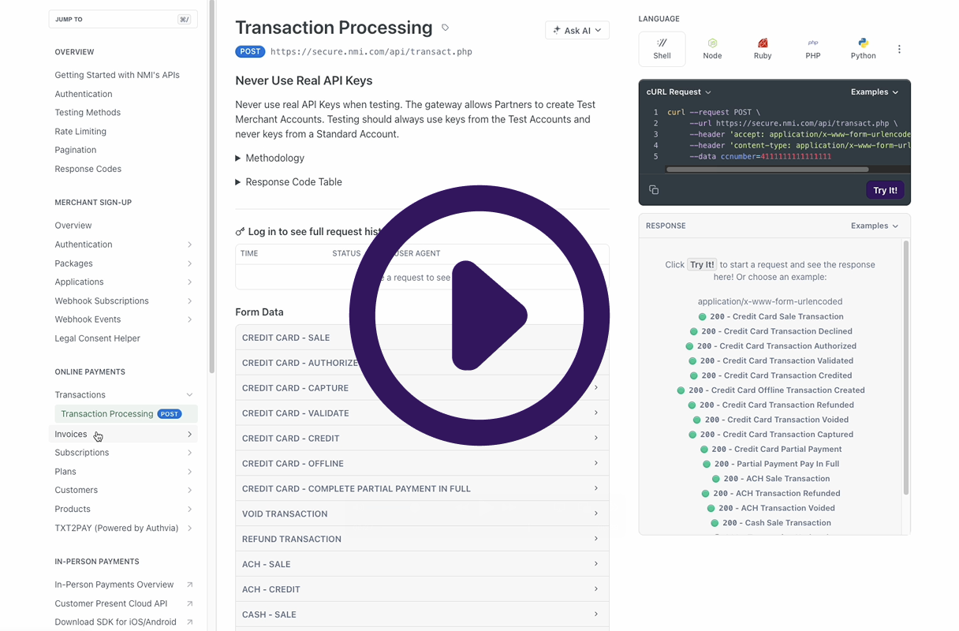
Task: Open the cURL Request dropdown
Action: pyautogui.click(x=678, y=92)
